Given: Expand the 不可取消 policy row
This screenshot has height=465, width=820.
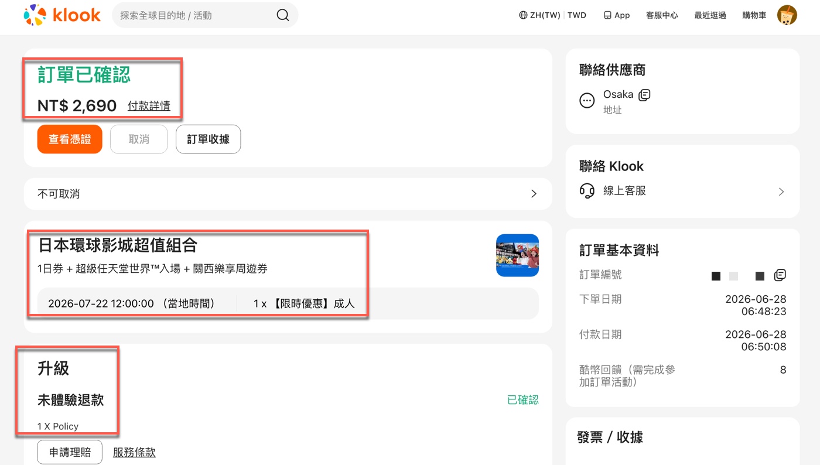Looking at the screenshot, I should click(288, 194).
